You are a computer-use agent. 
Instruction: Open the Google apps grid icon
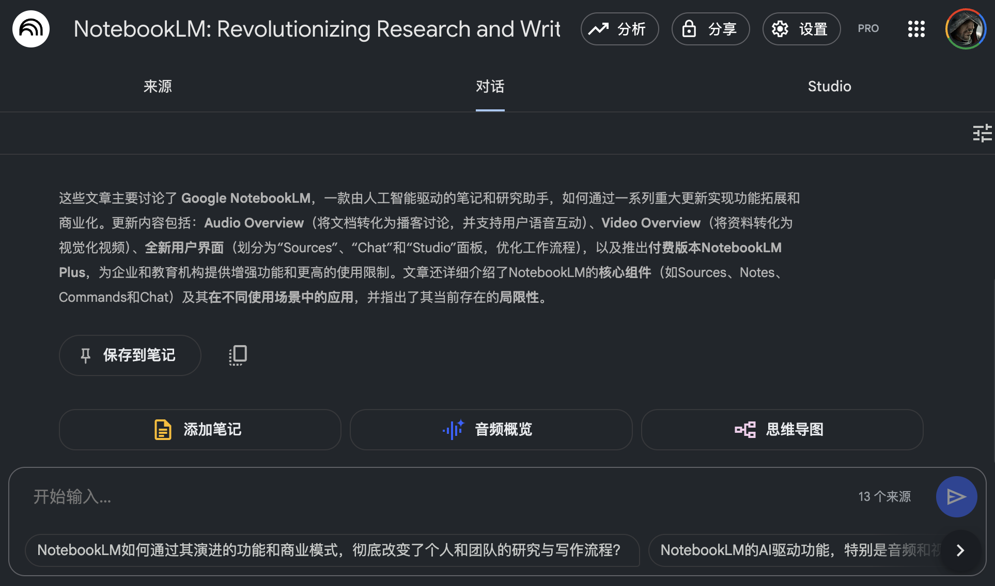(x=916, y=29)
